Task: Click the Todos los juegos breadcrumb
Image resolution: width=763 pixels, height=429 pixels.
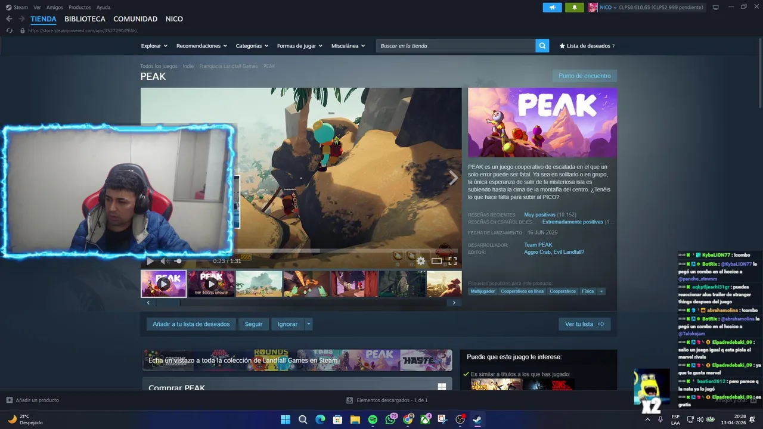Action: (159, 66)
